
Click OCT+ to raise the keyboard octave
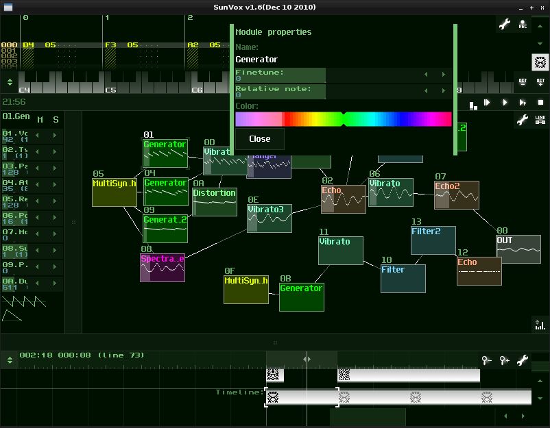(540, 83)
